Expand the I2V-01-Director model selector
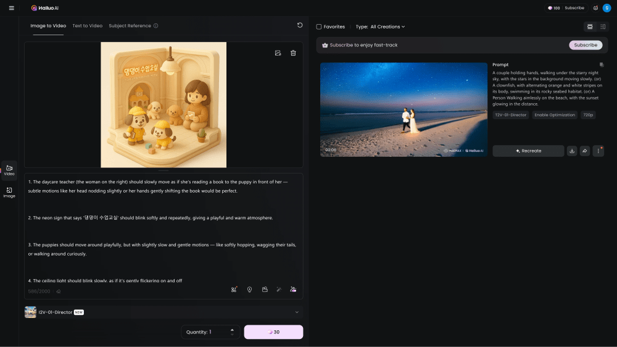The image size is (617, 347). pos(297,312)
